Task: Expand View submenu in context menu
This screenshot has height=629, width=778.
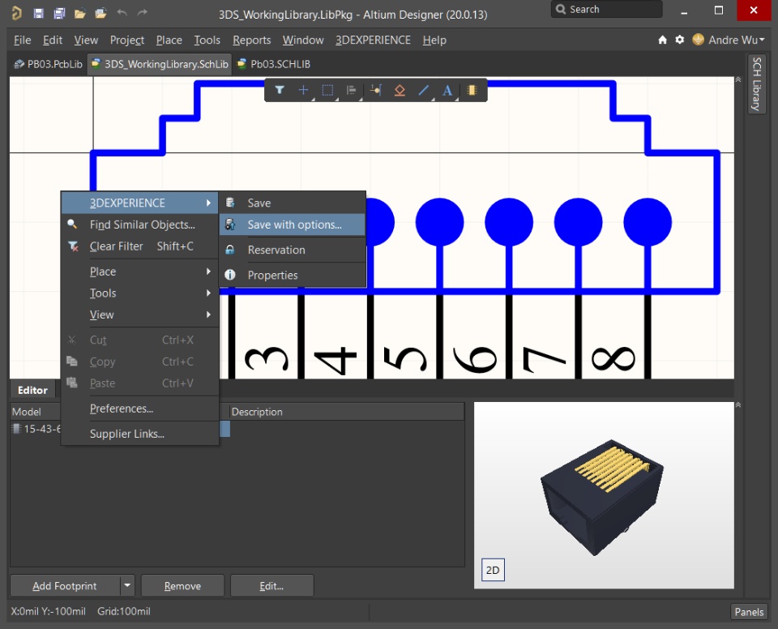Action: 139,314
